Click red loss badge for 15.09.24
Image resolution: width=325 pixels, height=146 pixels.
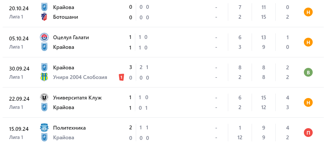308,133
